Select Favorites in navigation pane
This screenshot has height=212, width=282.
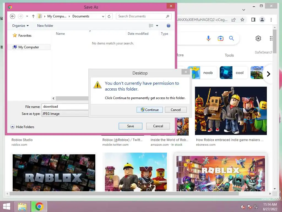(22, 36)
